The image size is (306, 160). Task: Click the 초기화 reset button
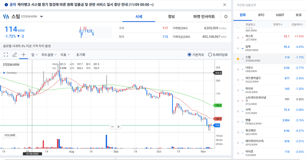pos(81,55)
